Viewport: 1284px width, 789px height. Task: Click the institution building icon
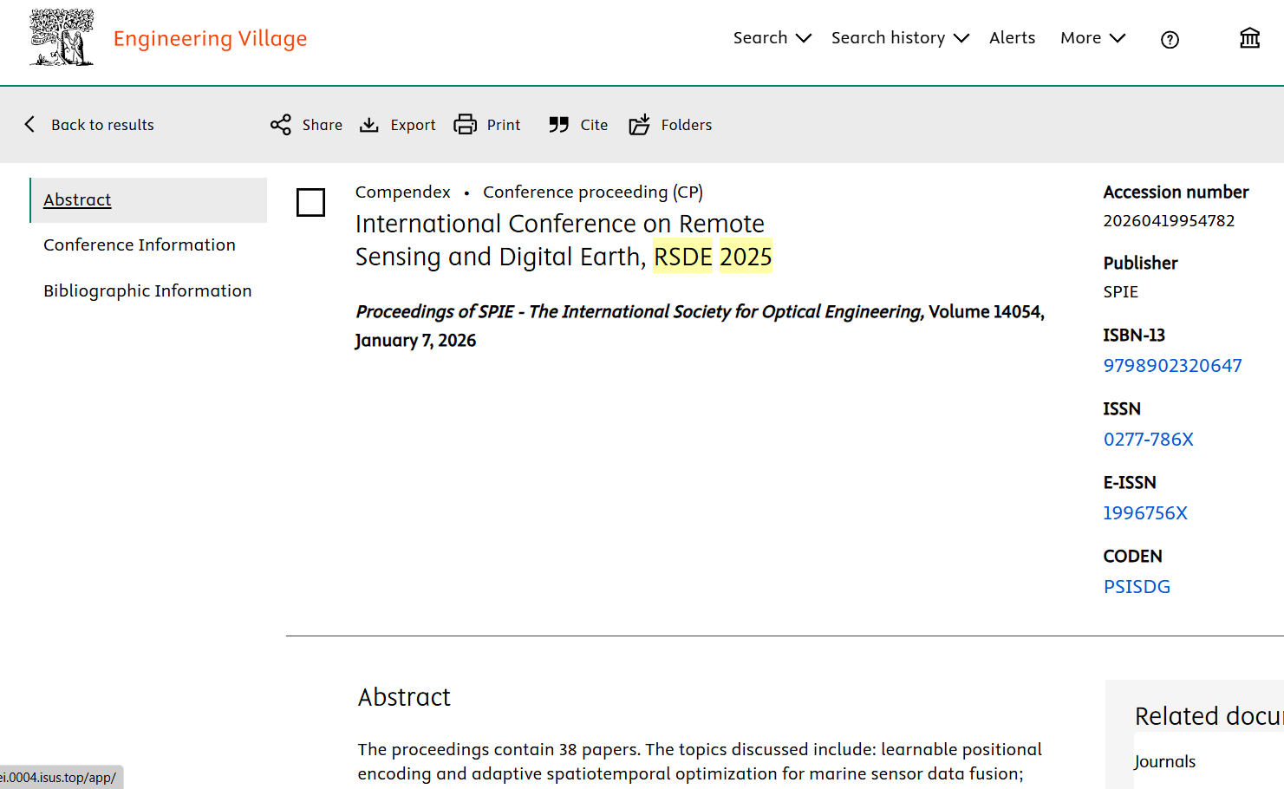coord(1249,38)
